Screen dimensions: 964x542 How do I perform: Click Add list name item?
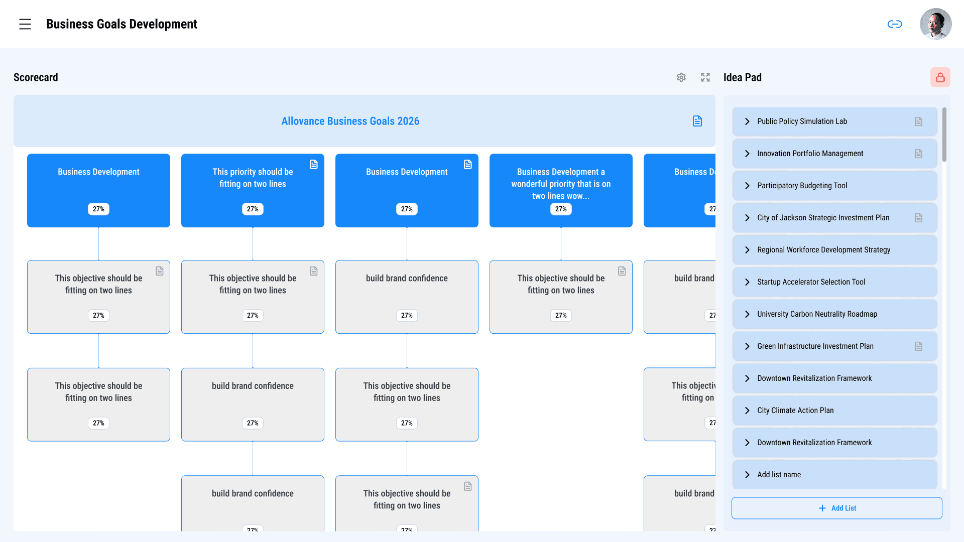tap(779, 475)
